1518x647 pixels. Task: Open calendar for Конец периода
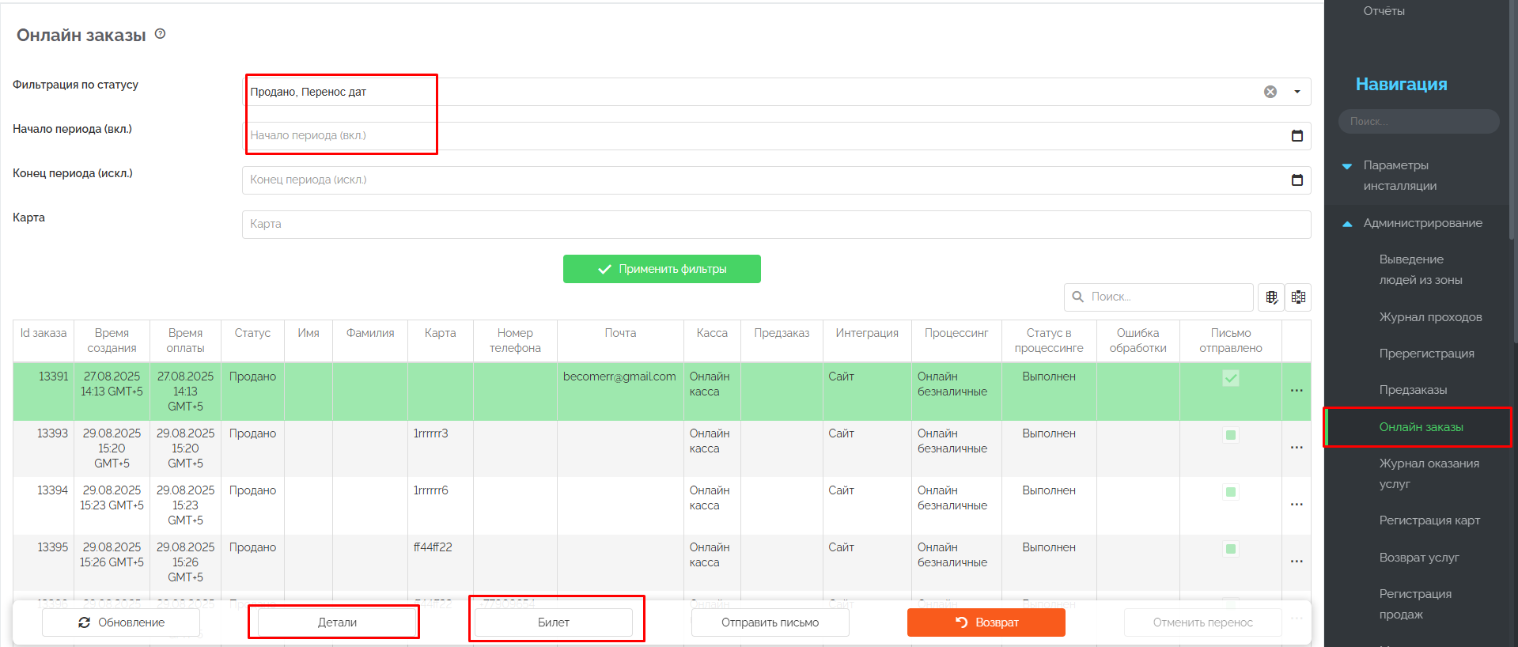(x=1297, y=180)
